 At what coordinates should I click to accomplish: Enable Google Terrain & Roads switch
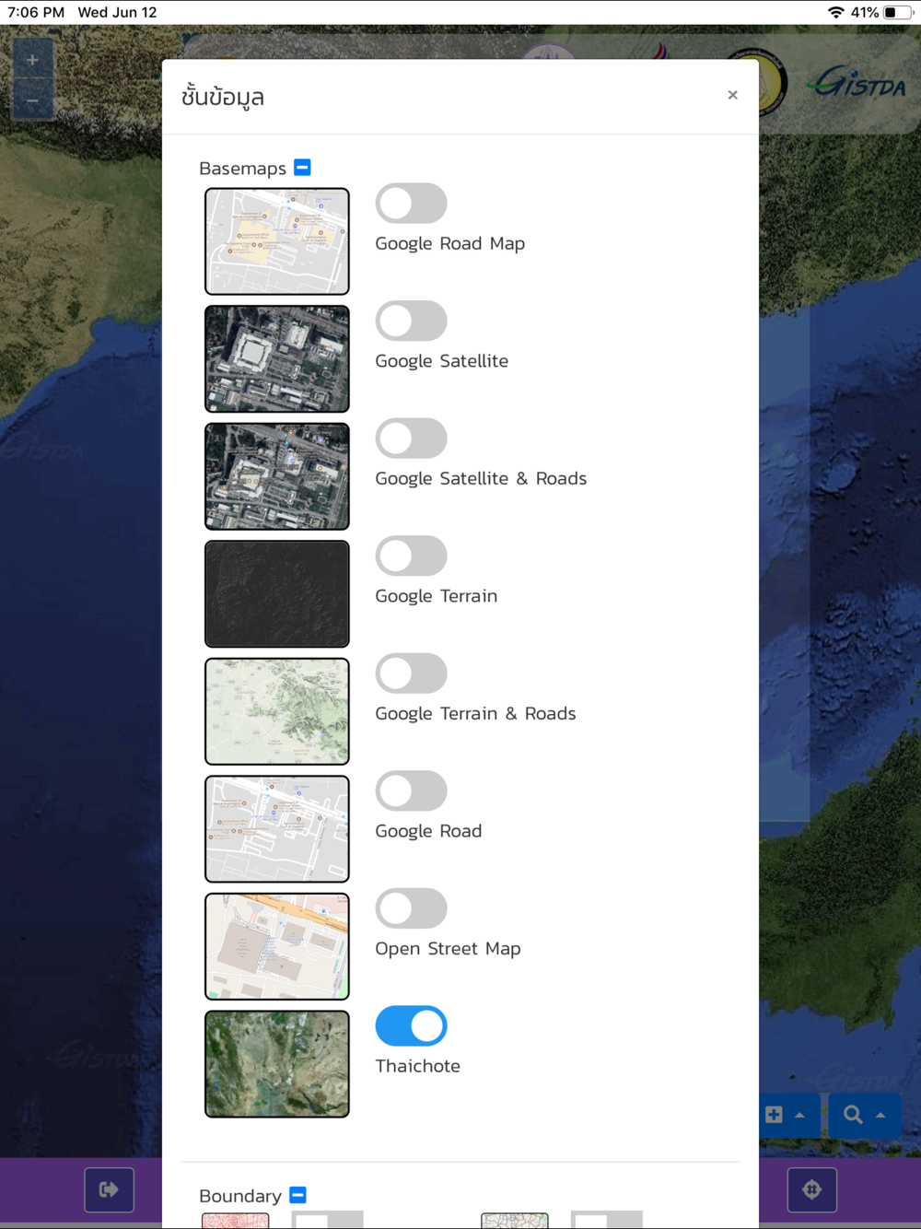point(411,673)
